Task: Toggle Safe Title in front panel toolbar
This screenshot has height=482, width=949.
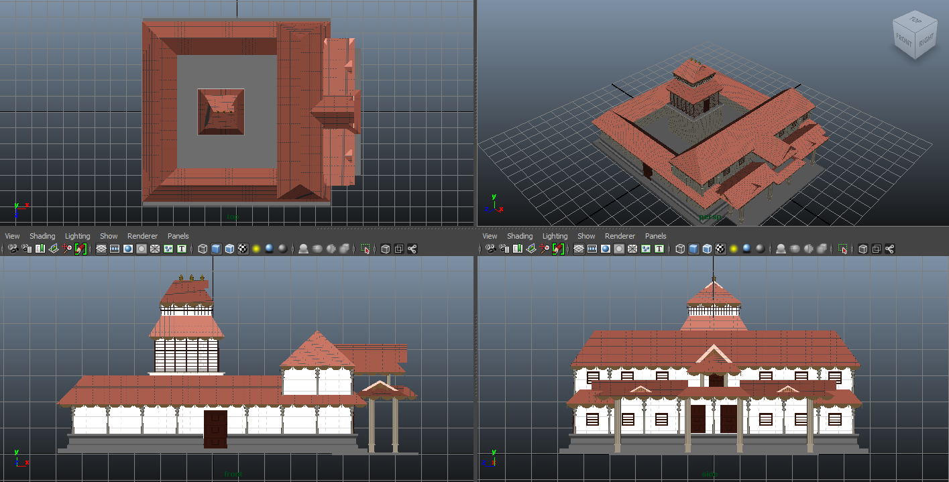Action: tap(181, 249)
